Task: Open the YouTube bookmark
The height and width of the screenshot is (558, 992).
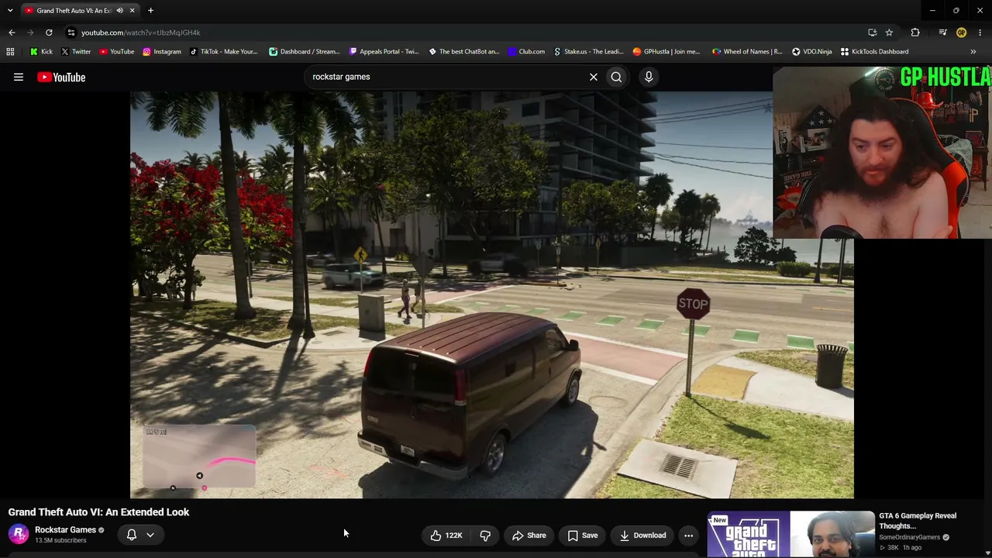Action: (x=116, y=52)
